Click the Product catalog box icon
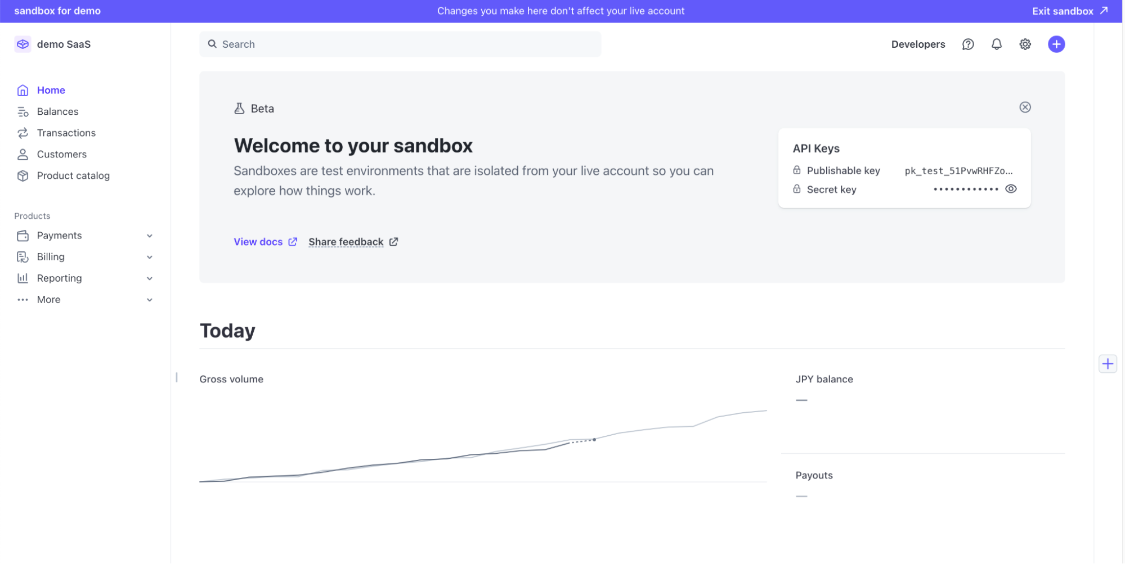The height and width of the screenshot is (564, 1125). coord(23,176)
